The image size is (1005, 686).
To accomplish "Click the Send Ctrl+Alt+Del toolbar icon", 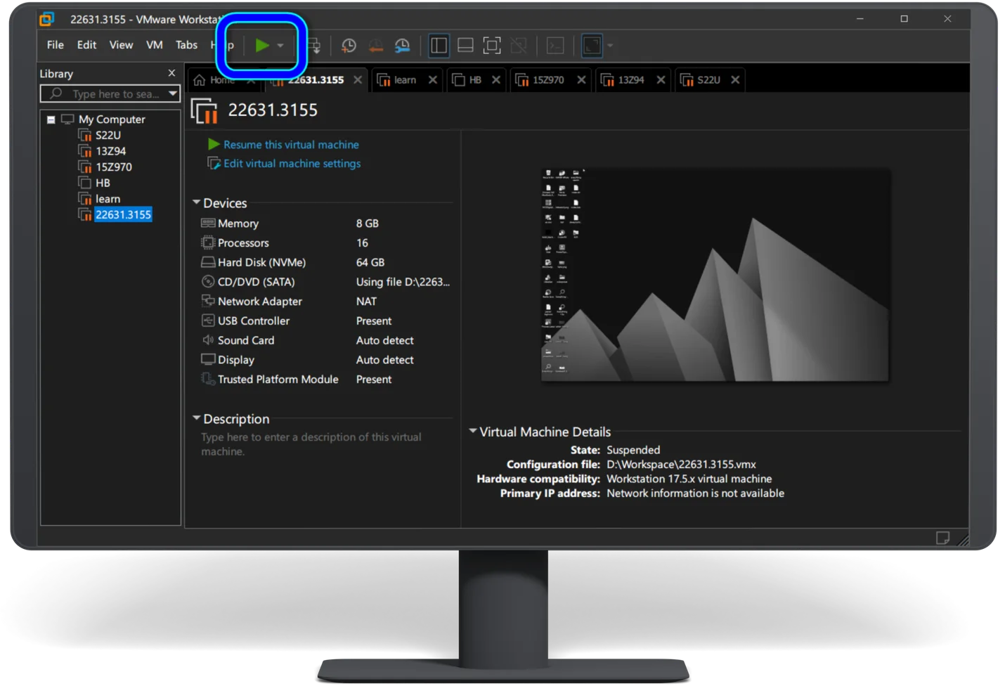I will 314,46.
